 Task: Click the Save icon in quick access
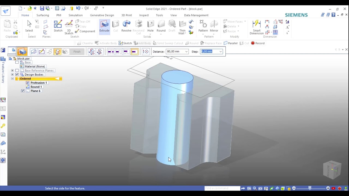(x=42, y=8)
